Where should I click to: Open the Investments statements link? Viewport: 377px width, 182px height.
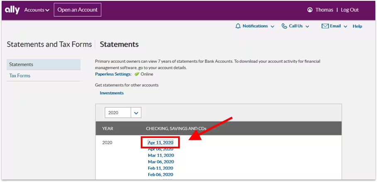(112, 93)
